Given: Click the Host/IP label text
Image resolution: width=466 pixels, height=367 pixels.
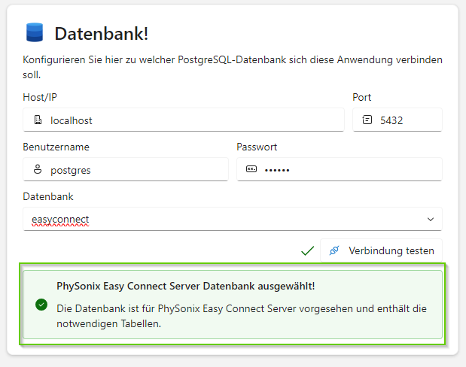Looking at the screenshot, I should tap(40, 97).
